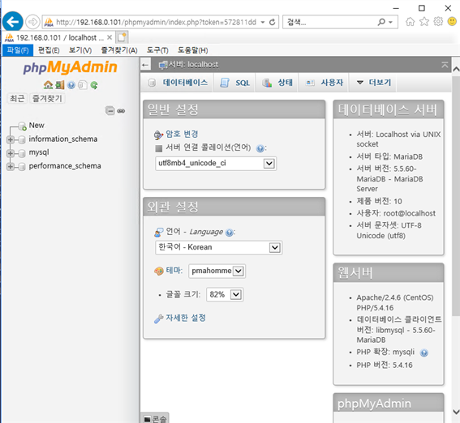
Task: Open favorites star icon in browser toolbar
Action: [x=424, y=21]
